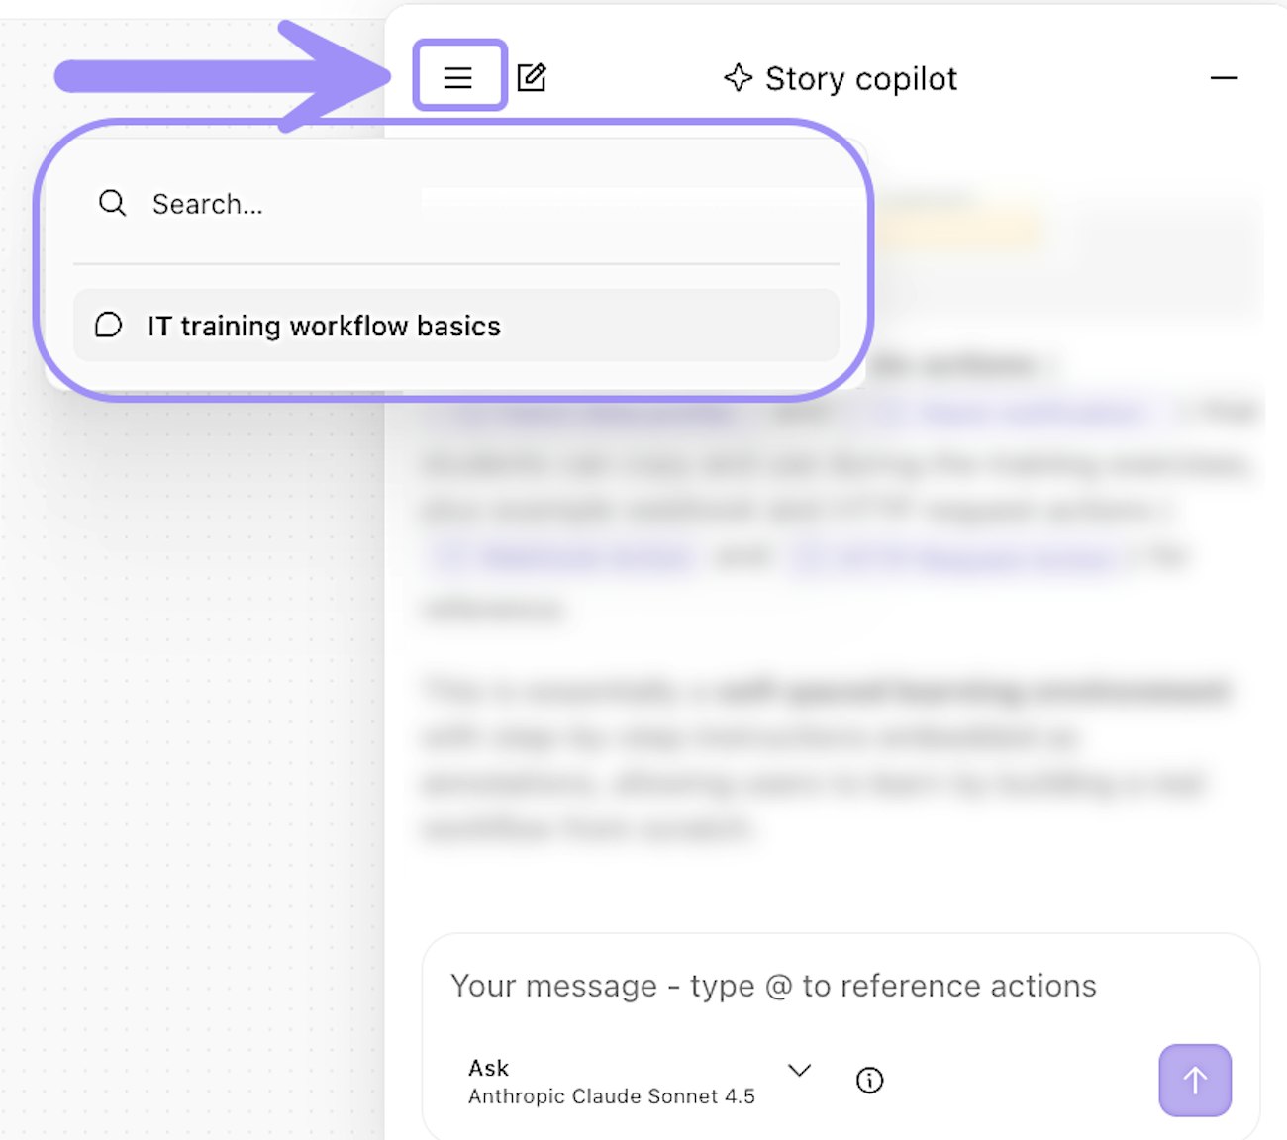This screenshot has height=1140, width=1287.
Task: Click the "Your message" input box
Action: click(x=772, y=986)
